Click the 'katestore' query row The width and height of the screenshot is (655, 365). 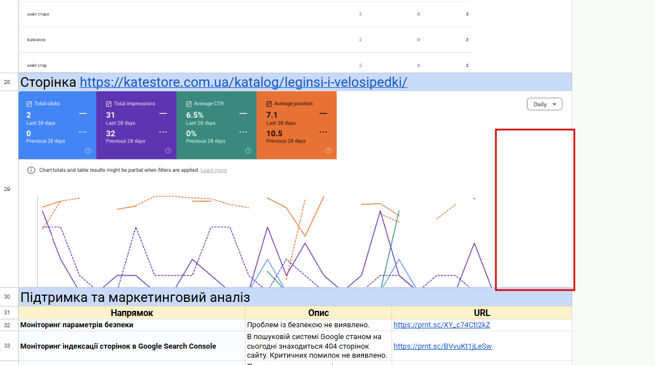(245, 39)
